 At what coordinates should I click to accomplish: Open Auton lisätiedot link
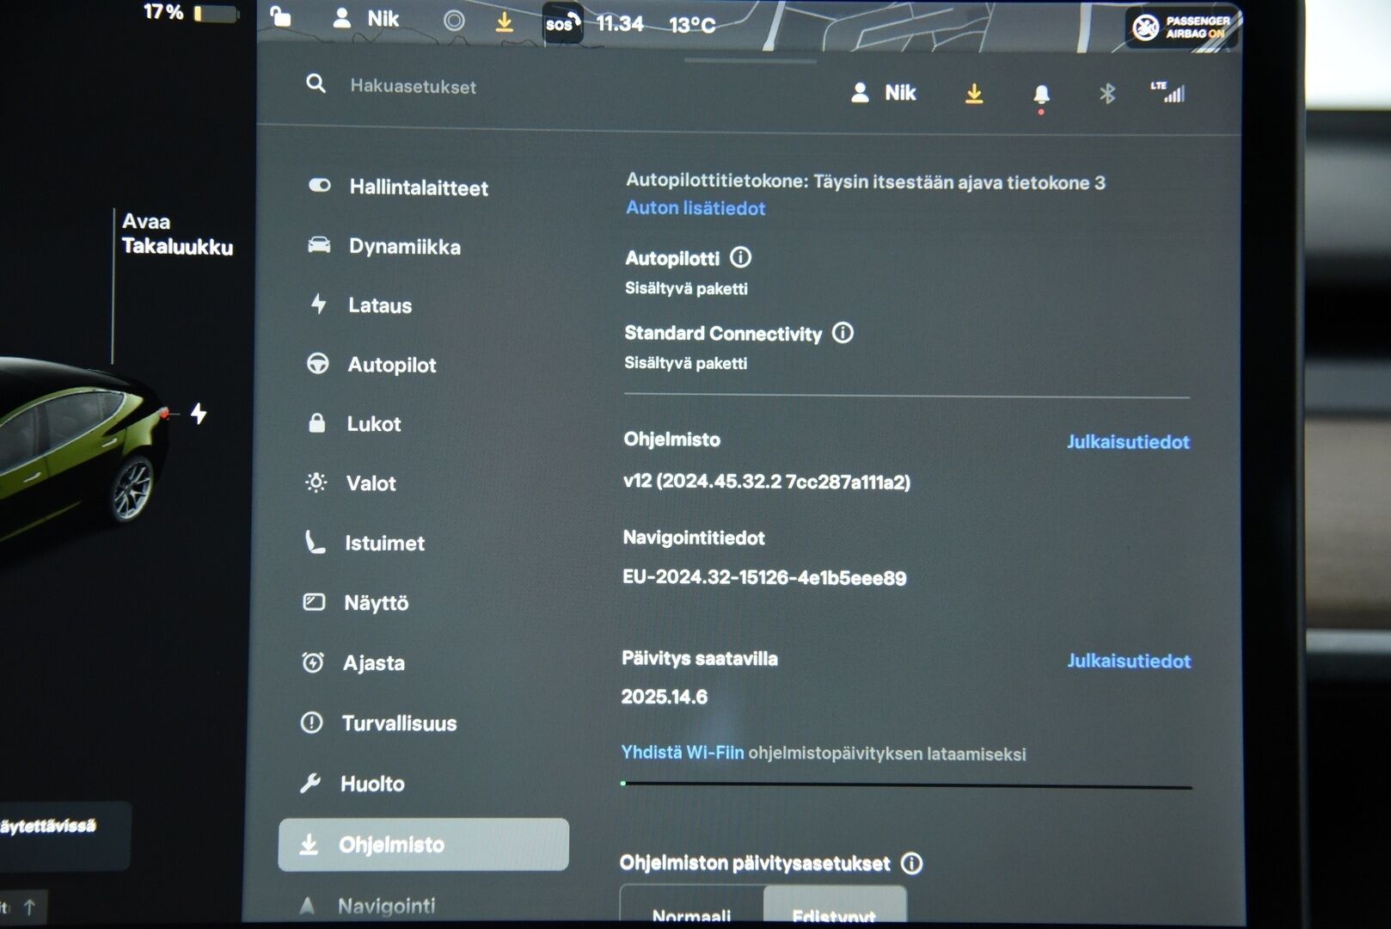pos(695,208)
